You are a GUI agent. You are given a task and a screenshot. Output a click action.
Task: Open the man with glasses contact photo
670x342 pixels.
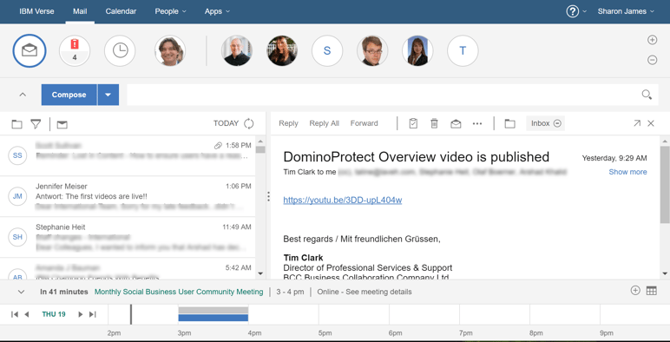[x=372, y=50]
